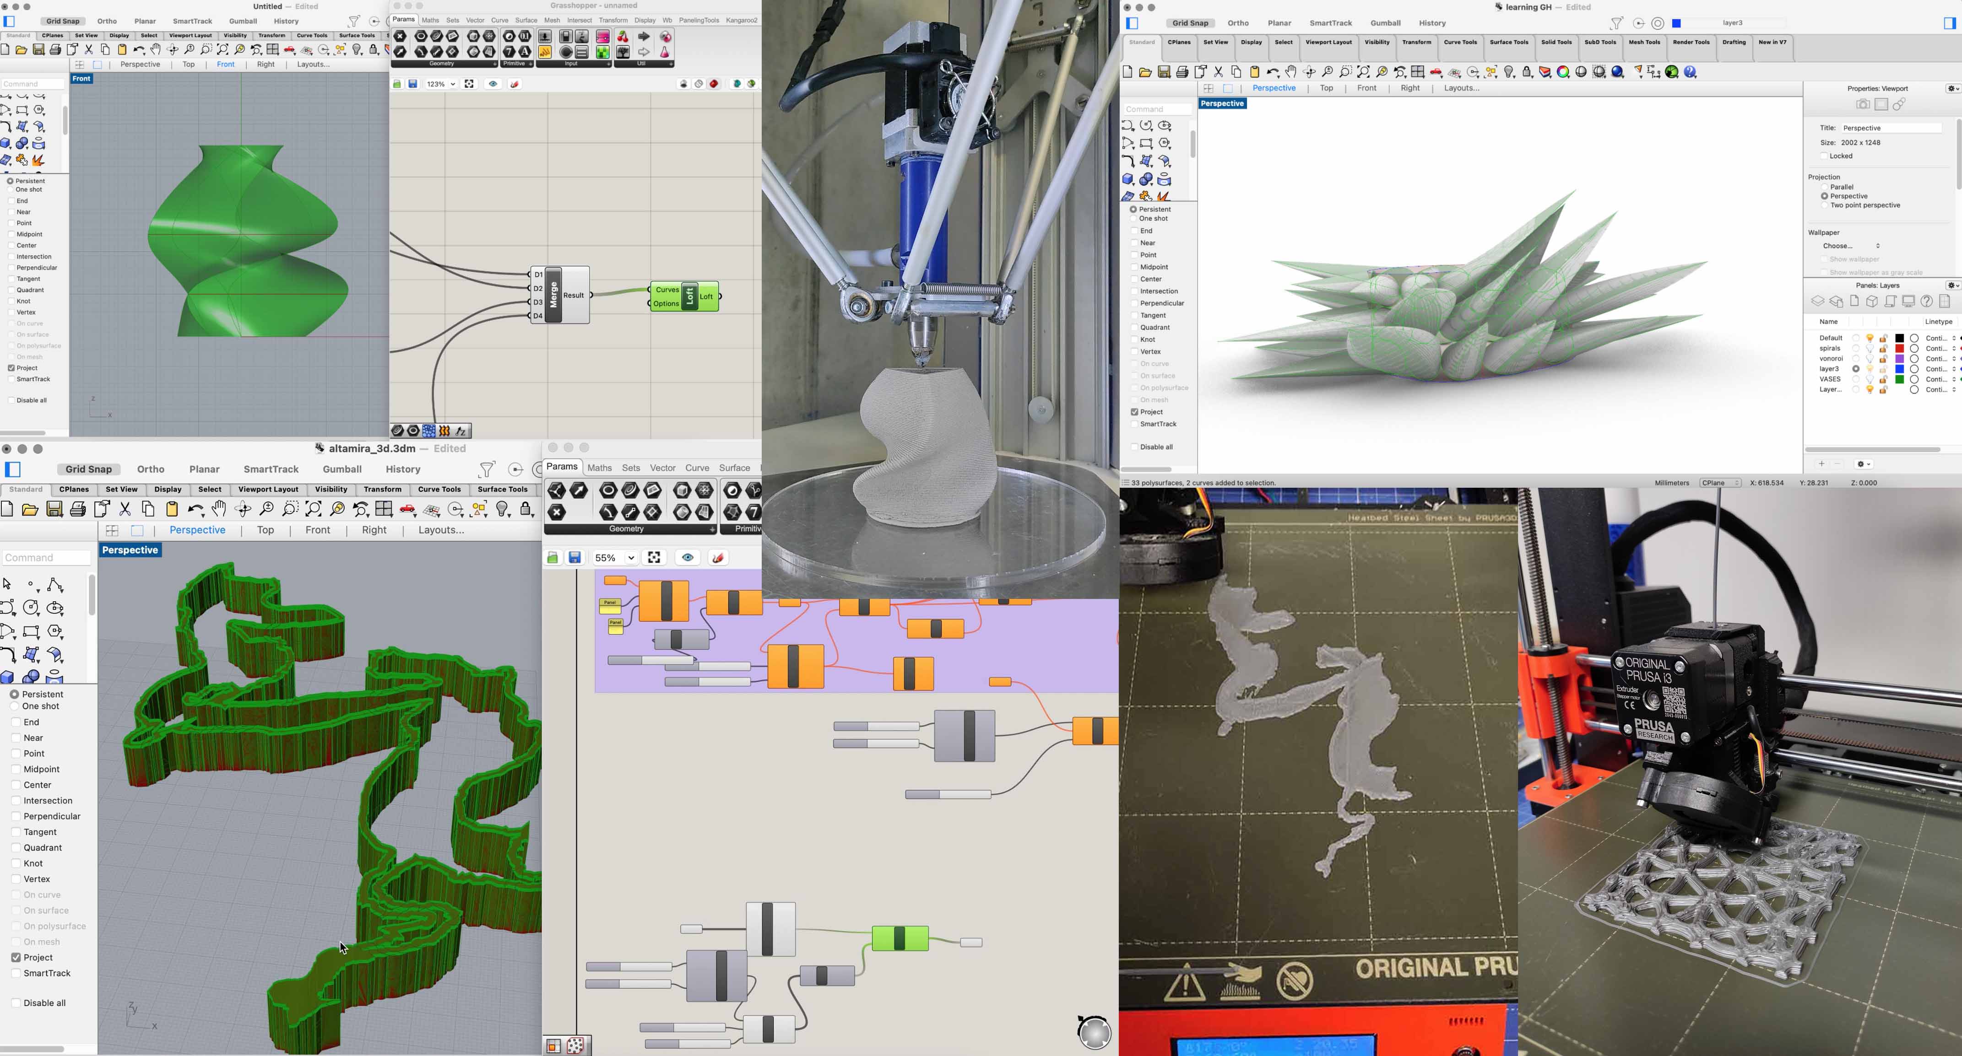
Task: Toggle Ortho button in learning GH window
Action: pyautogui.click(x=1238, y=24)
